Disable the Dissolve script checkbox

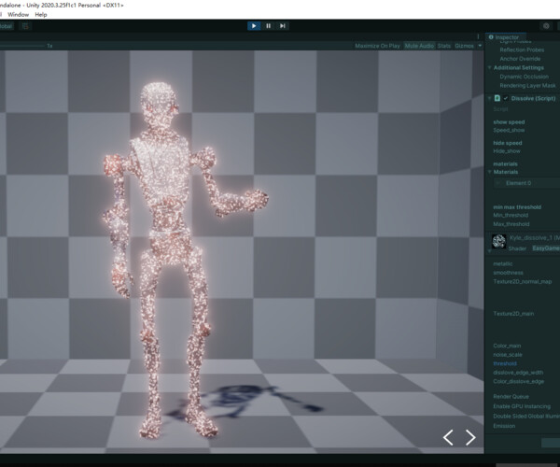505,98
